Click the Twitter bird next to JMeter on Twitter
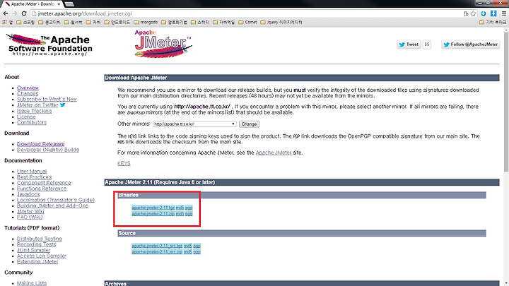The height and width of the screenshot is (286, 509). (63, 105)
